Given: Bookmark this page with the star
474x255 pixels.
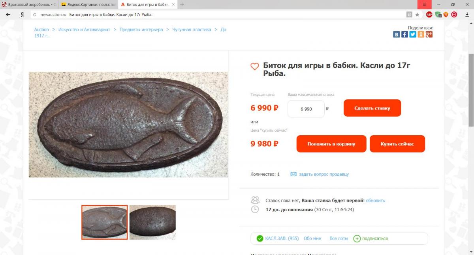Looking at the screenshot, I should pos(417,15).
